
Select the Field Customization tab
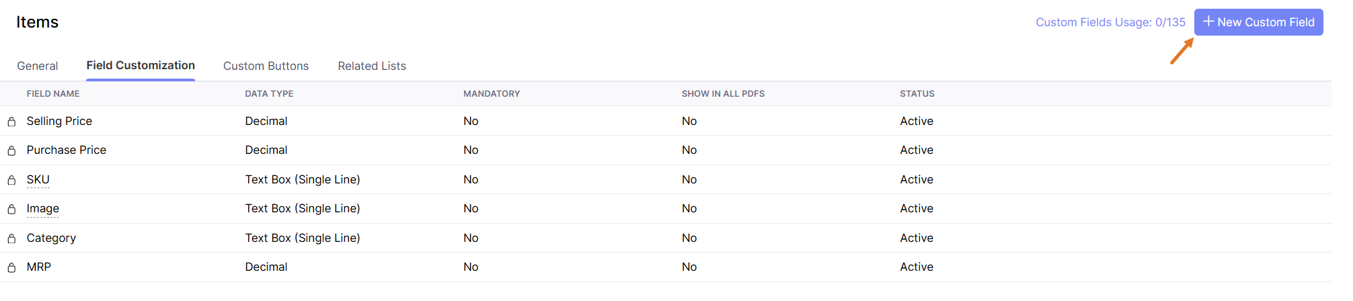[x=141, y=65]
